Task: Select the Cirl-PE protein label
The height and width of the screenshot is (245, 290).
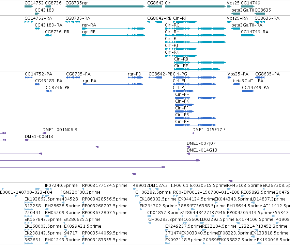Action: pos(182,122)
